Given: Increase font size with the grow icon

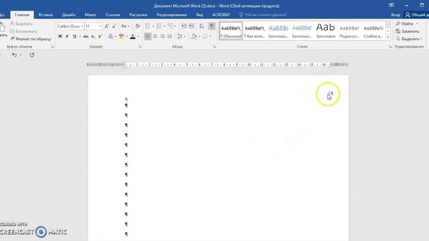Looking at the screenshot, I should 107,26.
